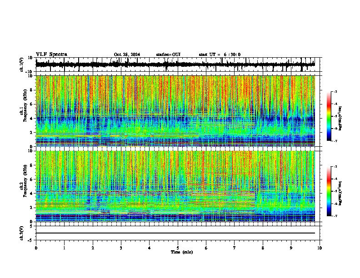The height and width of the screenshot is (278, 360).
Task: Click the "station=OUJ" header label
Action: pos(168,55)
